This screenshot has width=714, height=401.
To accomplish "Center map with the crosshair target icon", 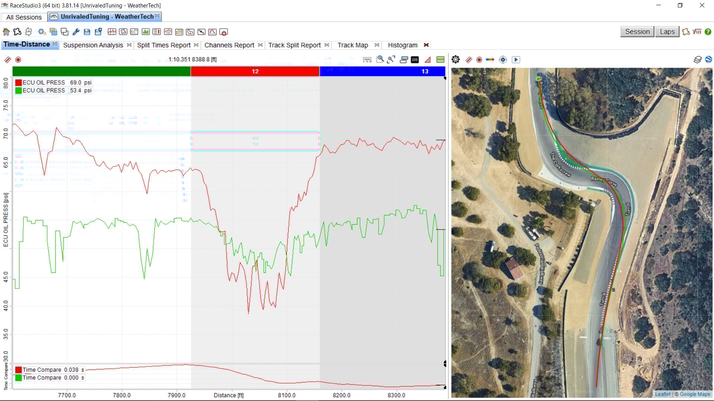I will click(503, 59).
